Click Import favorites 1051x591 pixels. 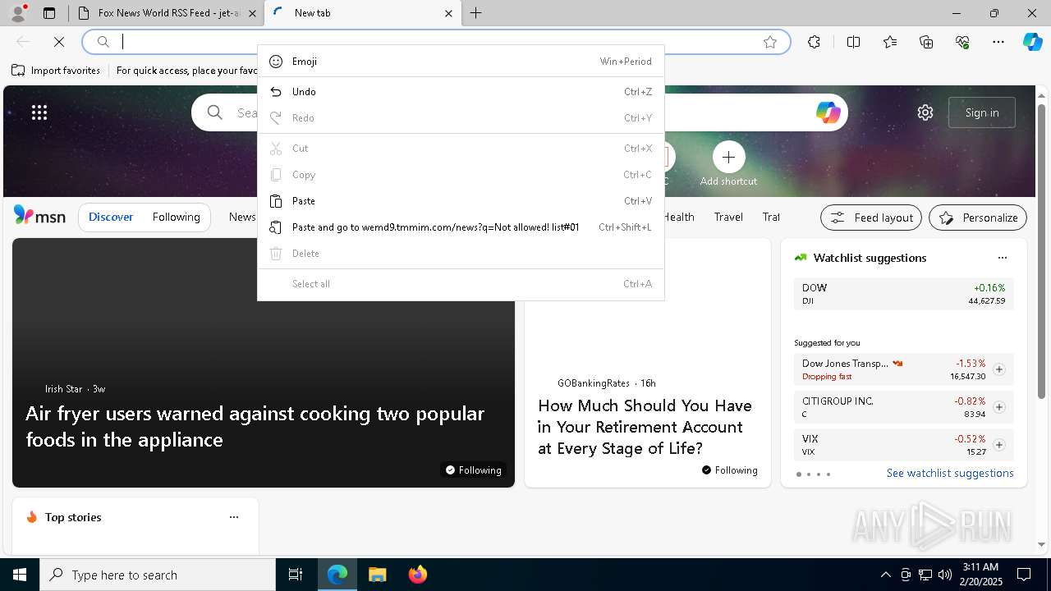pos(56,71)
